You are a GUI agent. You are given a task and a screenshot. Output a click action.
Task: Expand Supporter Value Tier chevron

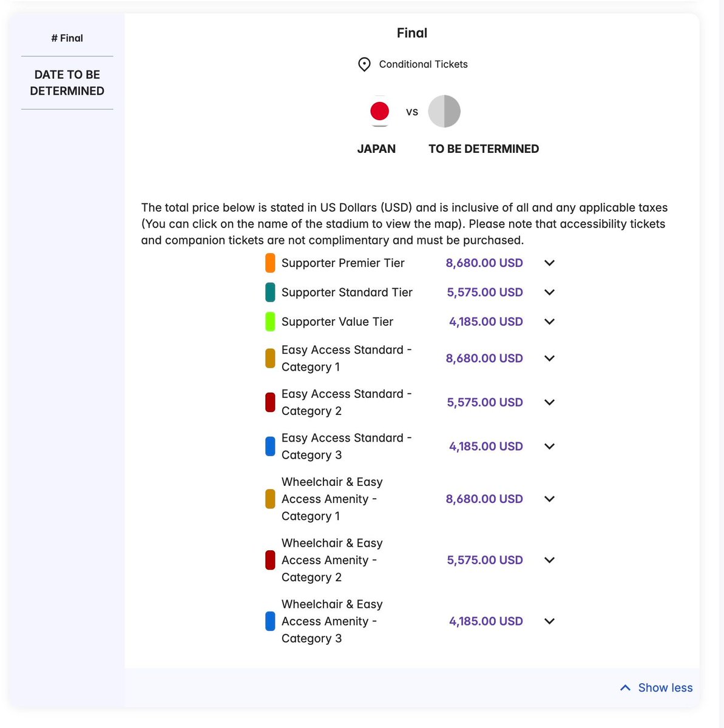coord(549,322)
